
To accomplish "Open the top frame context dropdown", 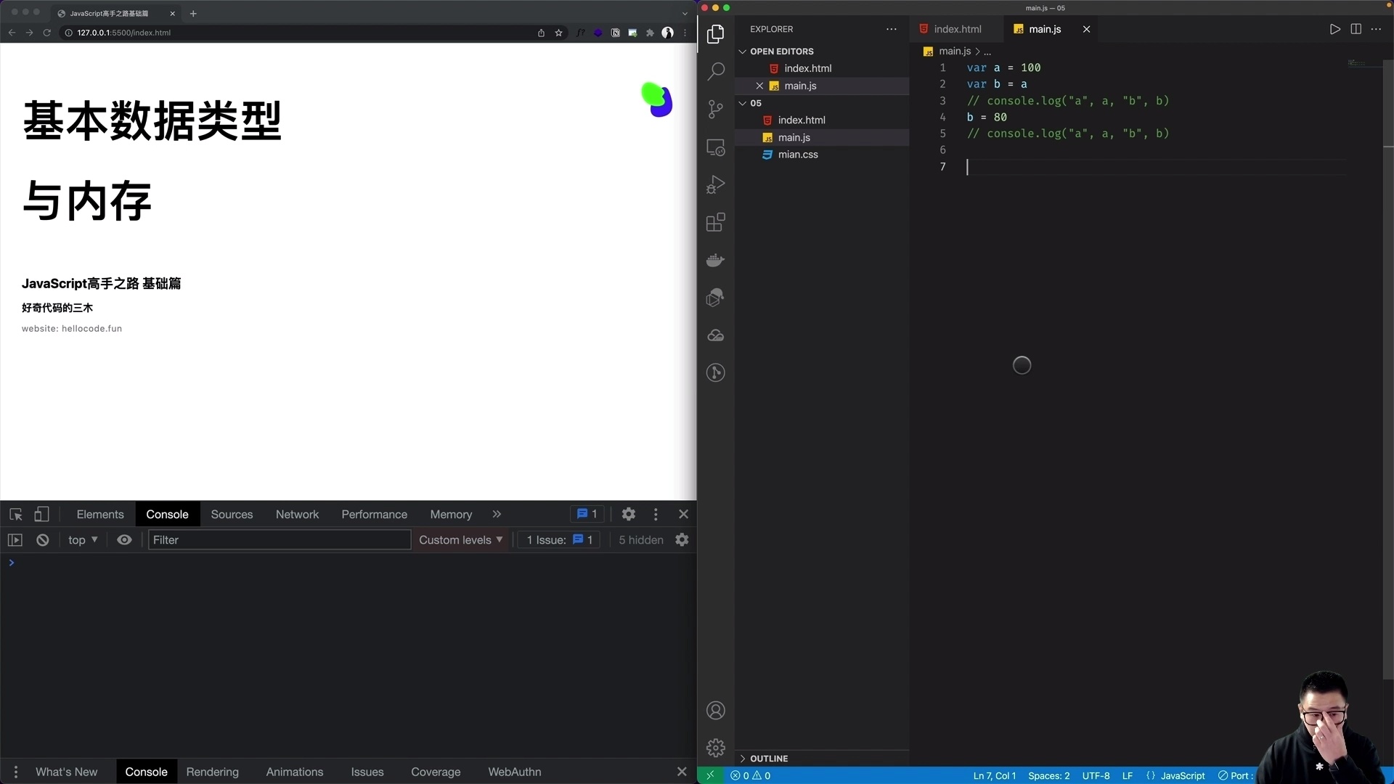I will pyautogui.click(x=82, y=540).
